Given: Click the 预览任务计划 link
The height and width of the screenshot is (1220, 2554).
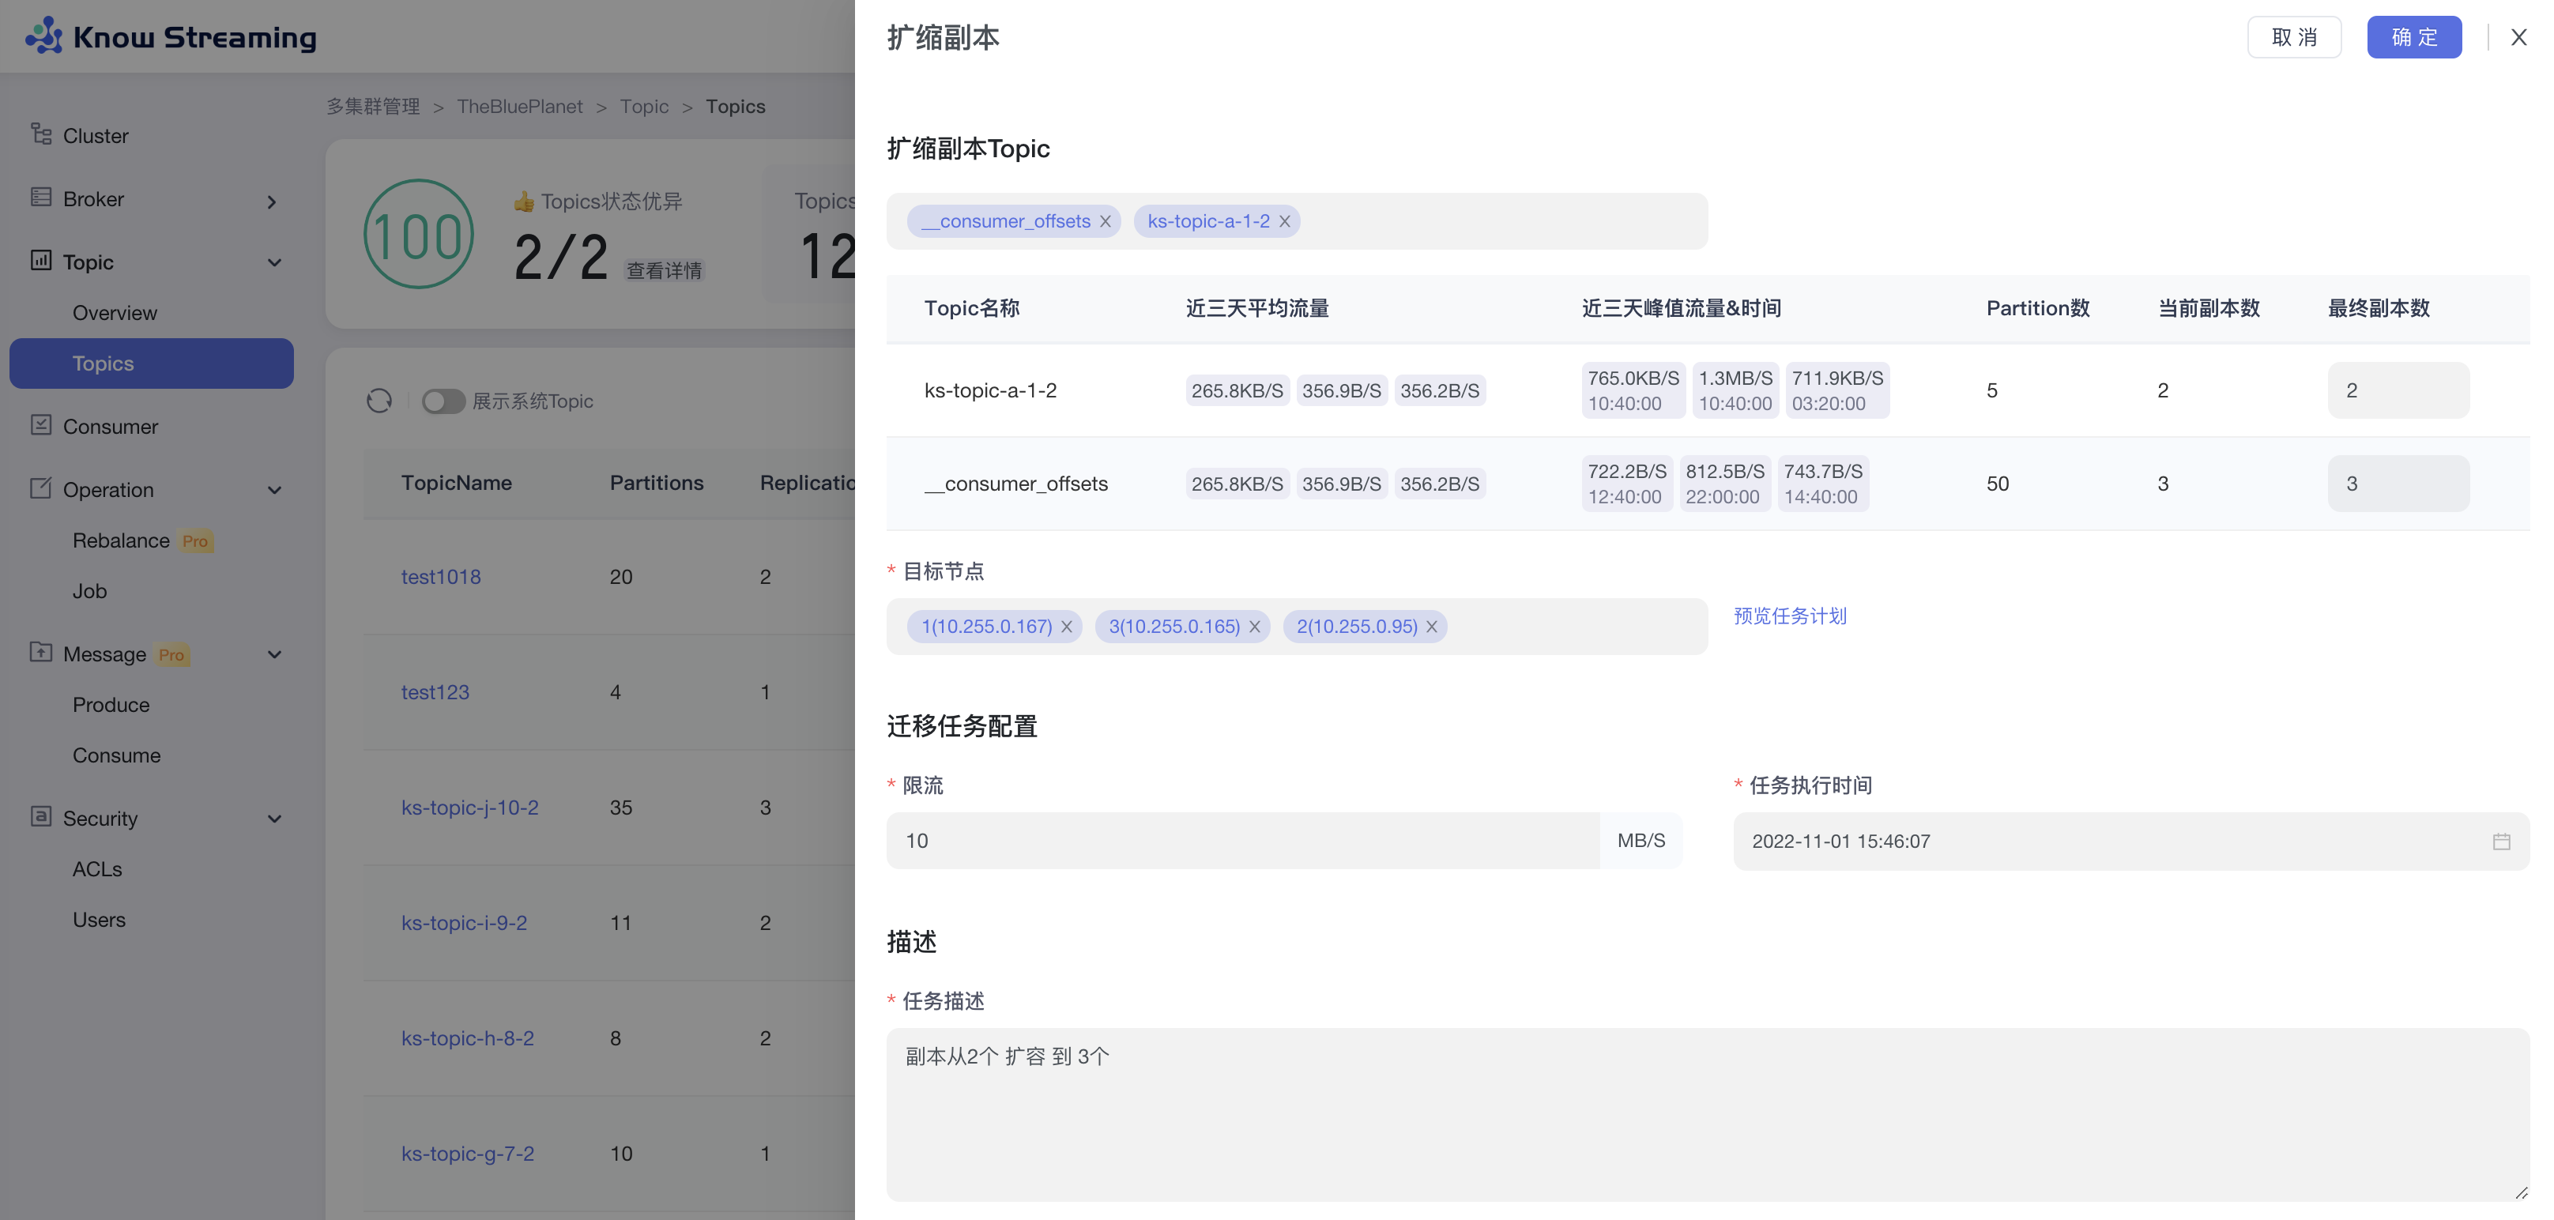Looking at the screenshot, I should [x=1788, y=616].
